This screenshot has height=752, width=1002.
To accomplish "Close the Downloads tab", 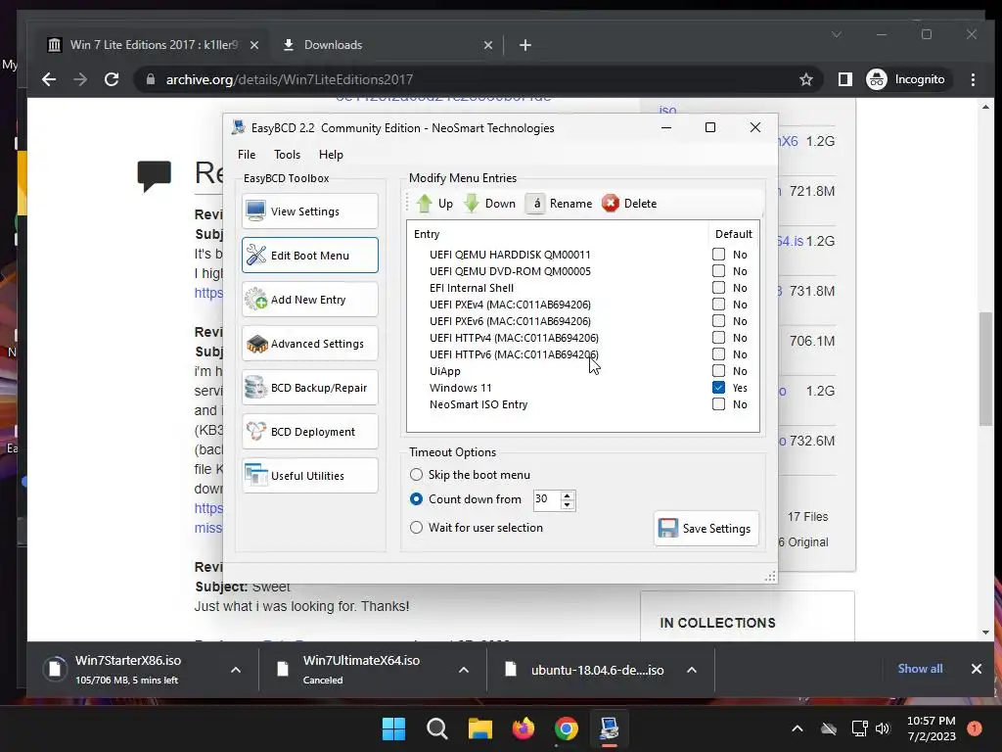I will coord(488,45).
